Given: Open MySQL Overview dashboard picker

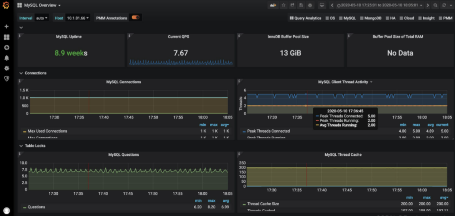Looking at the screenshot, I should [39, 5].
